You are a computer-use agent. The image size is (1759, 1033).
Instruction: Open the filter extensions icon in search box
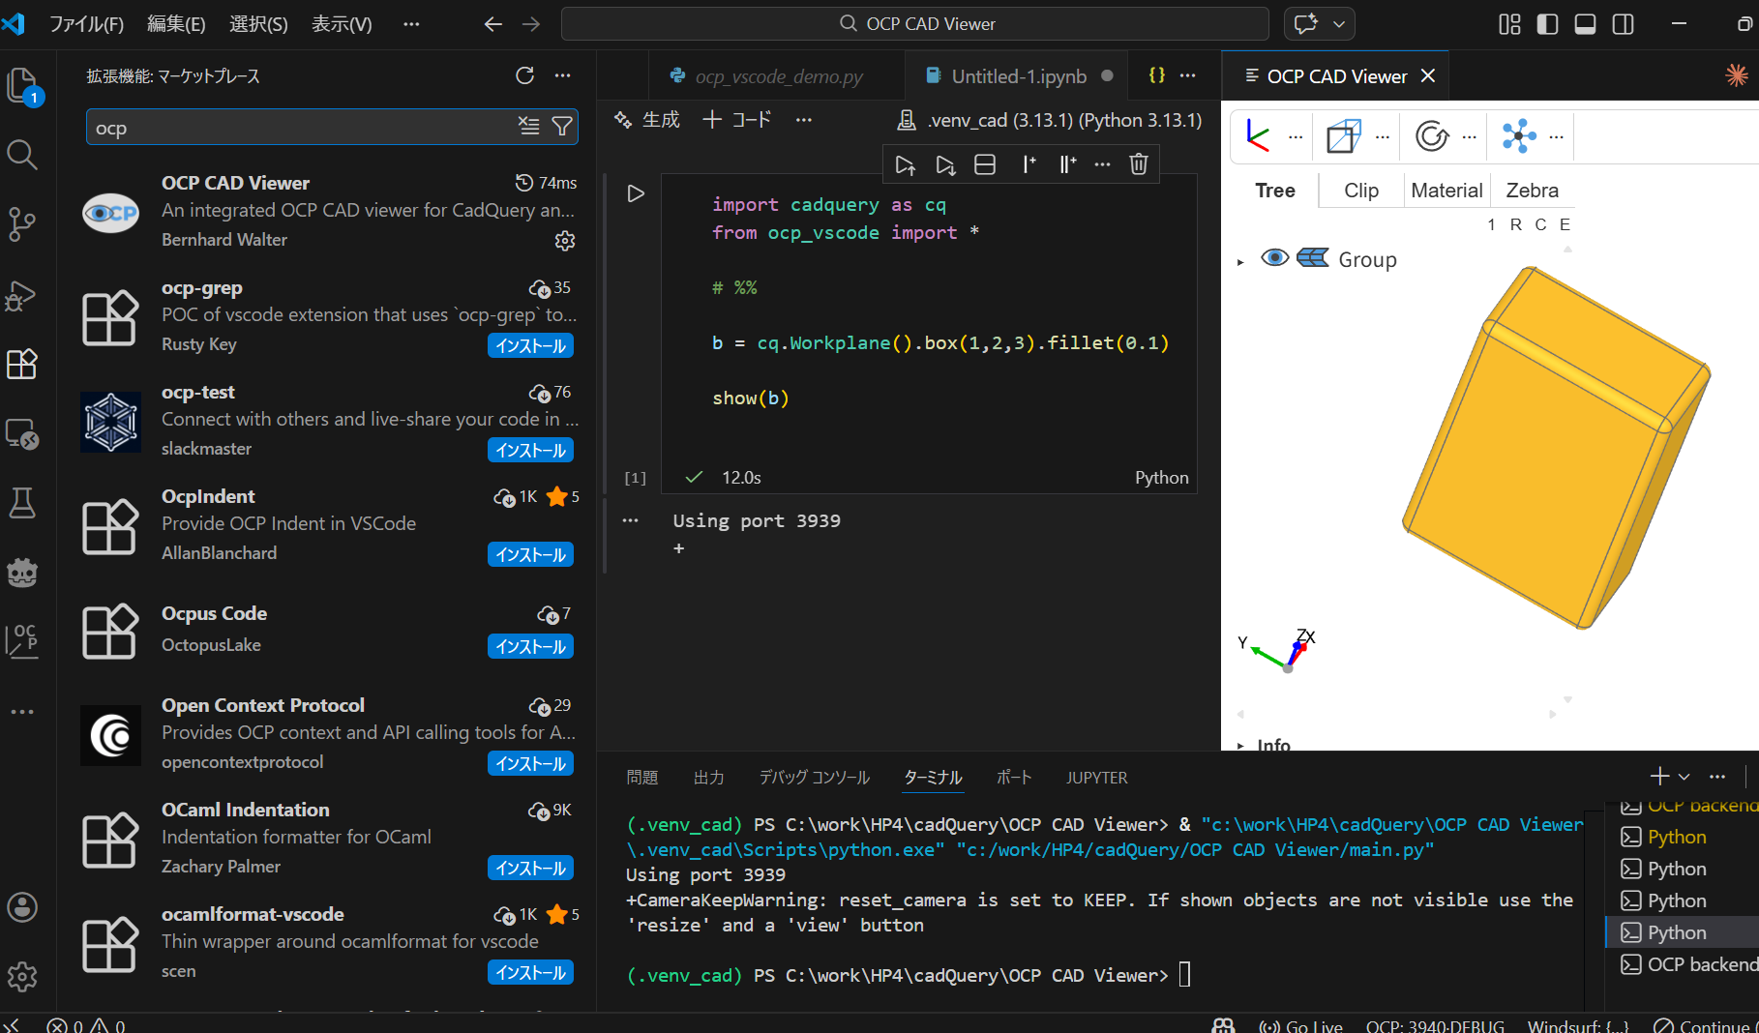click(x=561, y=127)
